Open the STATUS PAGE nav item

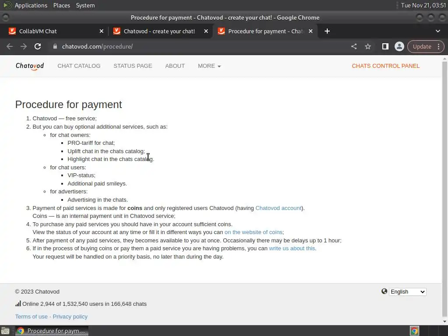pyautogui.click(x=133, y=66)
